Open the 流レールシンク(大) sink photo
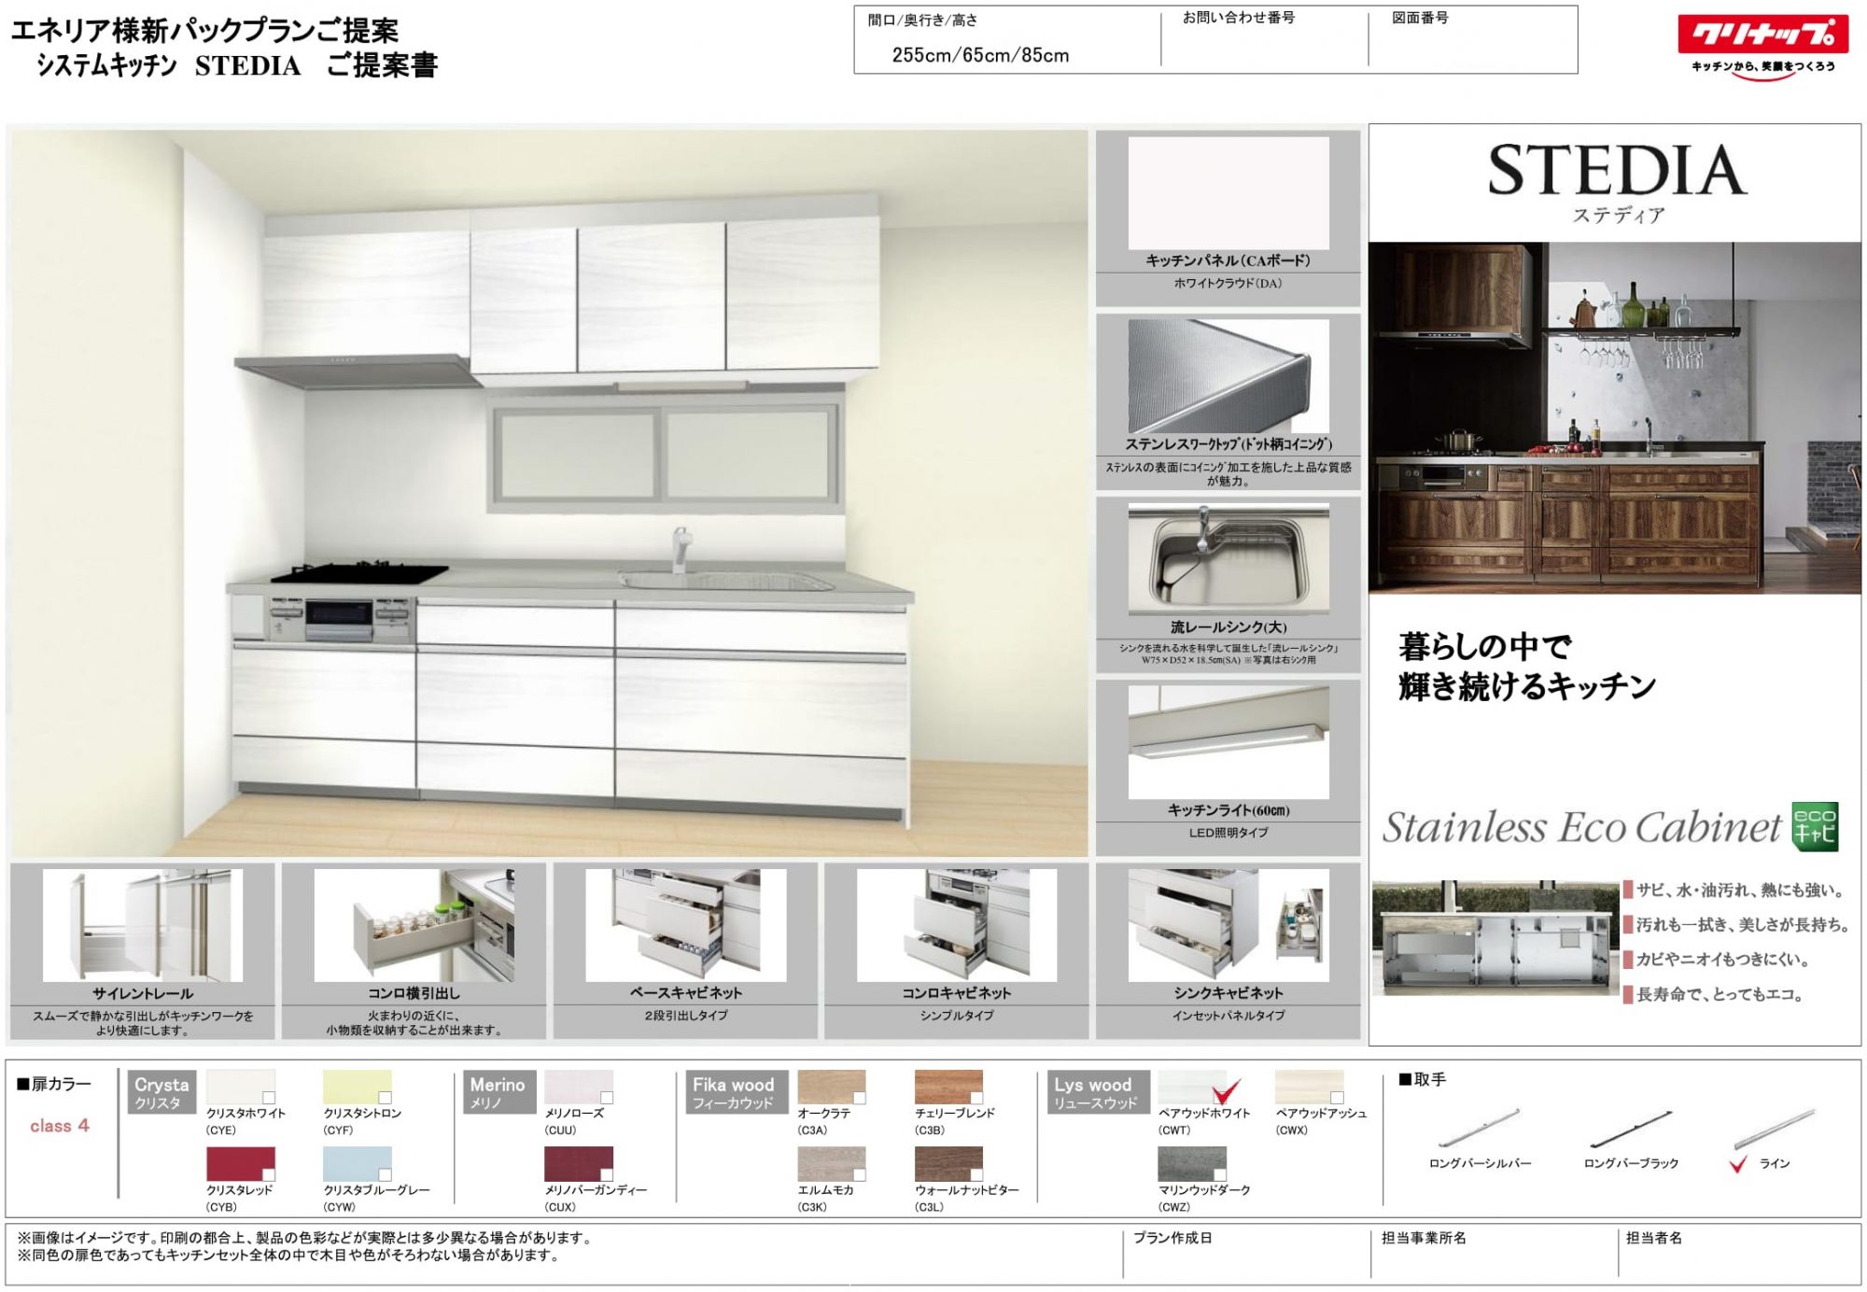The width and height of the screenshot is (1867, 1292). pyautogui.click(x=1228, y=559)
